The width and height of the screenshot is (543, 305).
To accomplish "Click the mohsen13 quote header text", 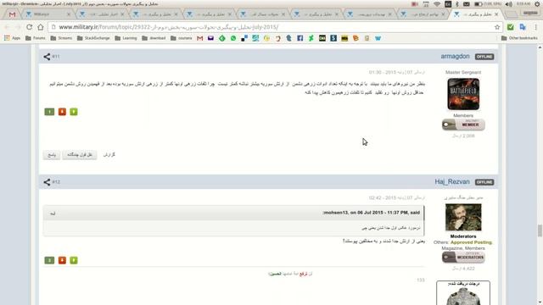I will coord(372,213).
